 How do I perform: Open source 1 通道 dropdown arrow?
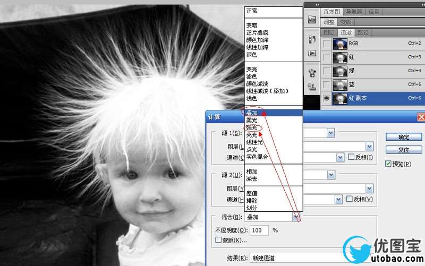point(340,157)
